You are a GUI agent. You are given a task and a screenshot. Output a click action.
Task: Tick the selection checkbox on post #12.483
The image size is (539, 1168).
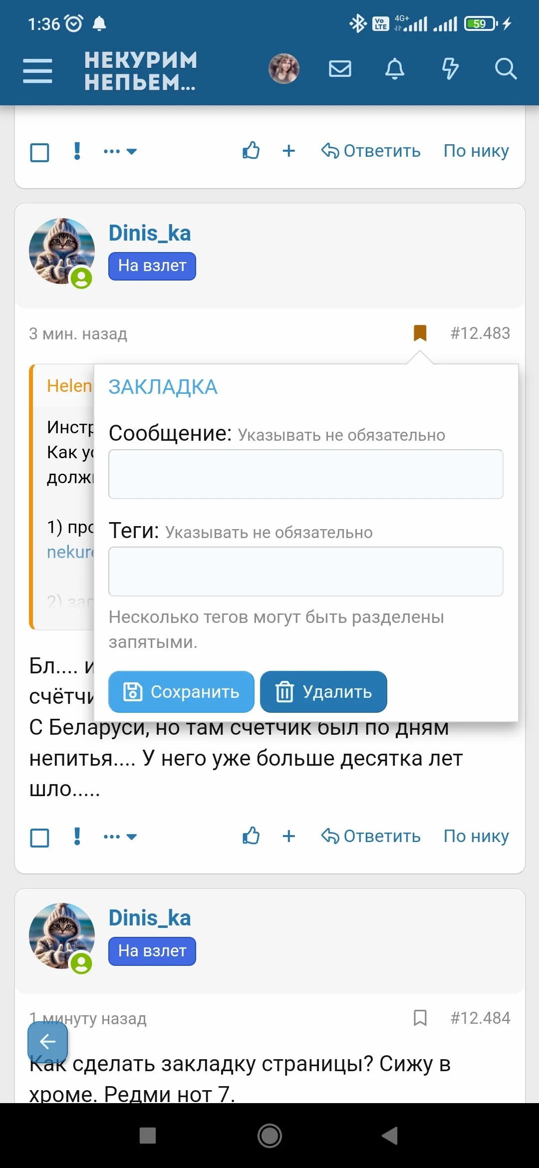tap(40, 838)
